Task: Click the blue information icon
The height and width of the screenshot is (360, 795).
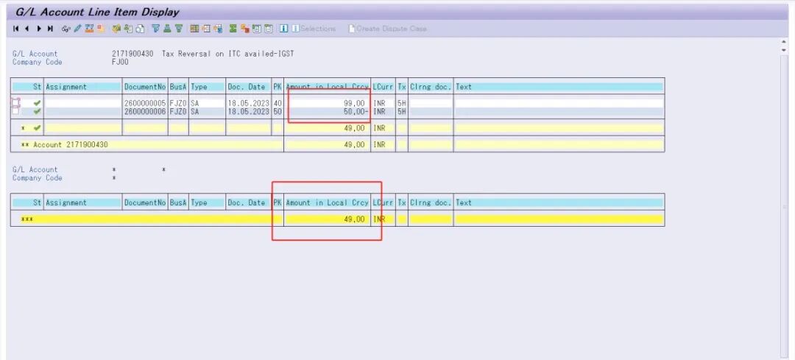Action: 283,29
